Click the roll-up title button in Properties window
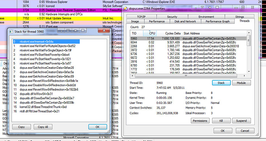Screen dimensions: 266x141 [x=203, y=8]
